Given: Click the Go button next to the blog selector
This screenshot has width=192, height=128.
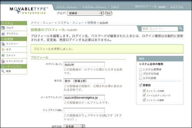Looking at the screenshot, I should [x=108, y=13].
